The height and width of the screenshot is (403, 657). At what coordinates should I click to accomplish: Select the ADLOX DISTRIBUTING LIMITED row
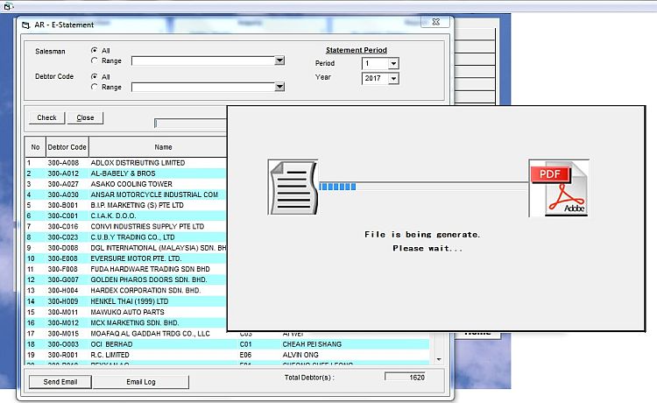click(138, 163)
